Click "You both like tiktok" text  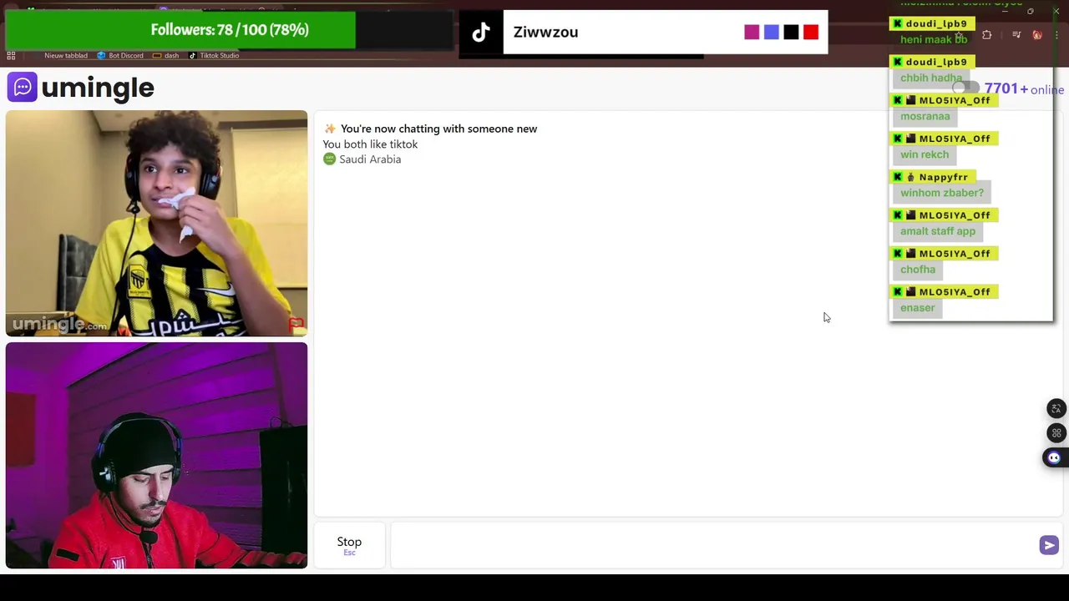[x=370, y=144]
